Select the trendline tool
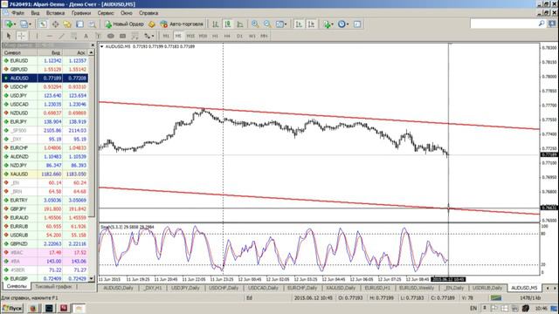 [x=62, y=36]
